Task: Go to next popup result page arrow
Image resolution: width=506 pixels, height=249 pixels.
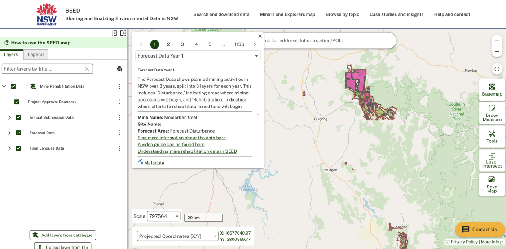Action: [255, 44]
